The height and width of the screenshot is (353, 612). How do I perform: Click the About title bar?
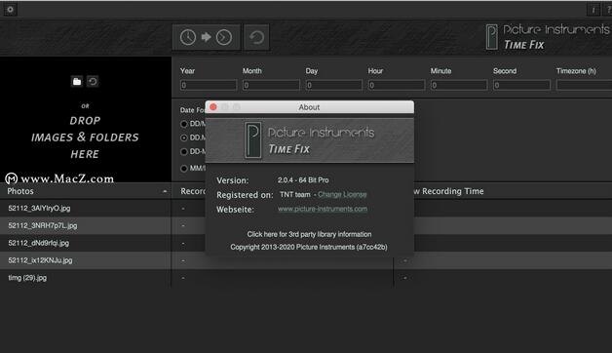point(309,107)
